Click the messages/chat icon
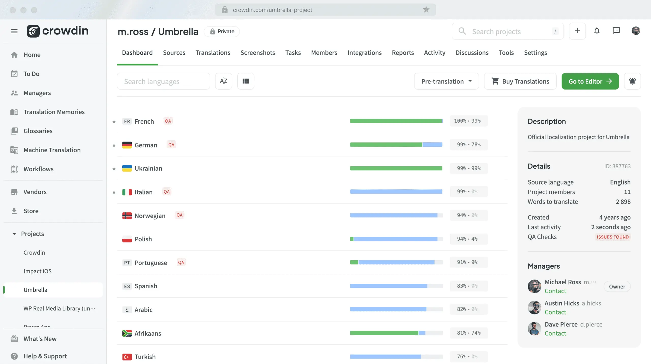This screenshot has width=651, height=364. click(x=616, y=30)
